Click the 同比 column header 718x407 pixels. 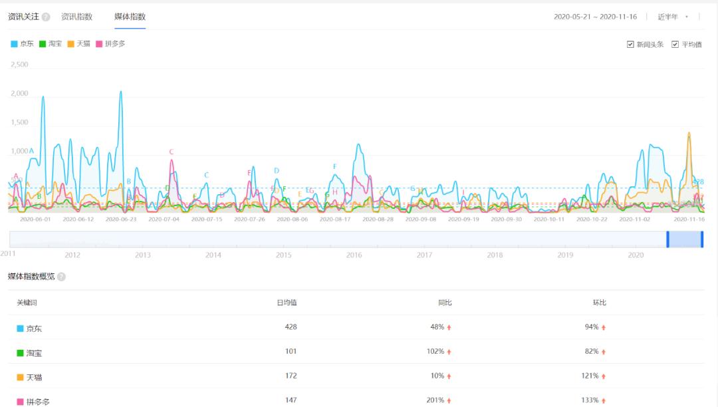click(x=445, y=303)
